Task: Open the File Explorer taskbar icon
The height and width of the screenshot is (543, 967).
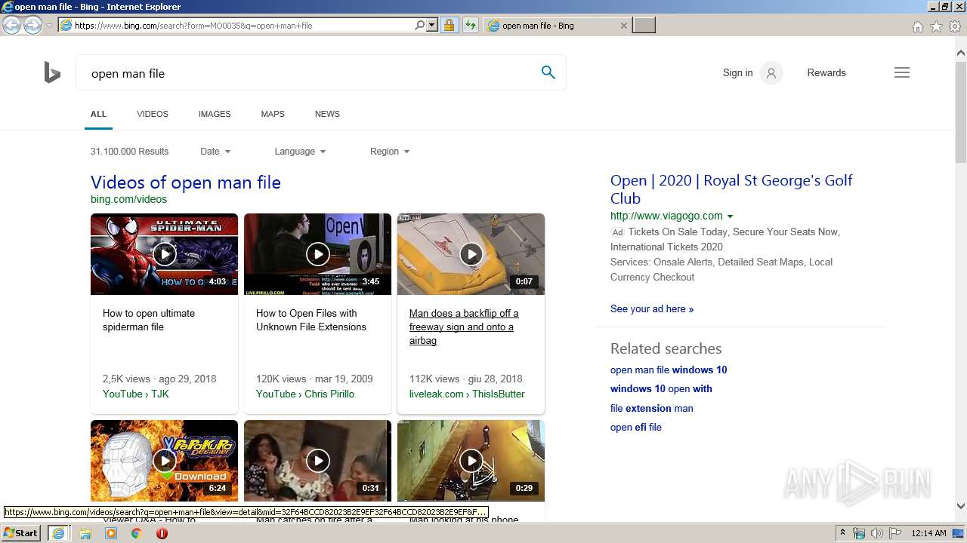Action: 85,533
